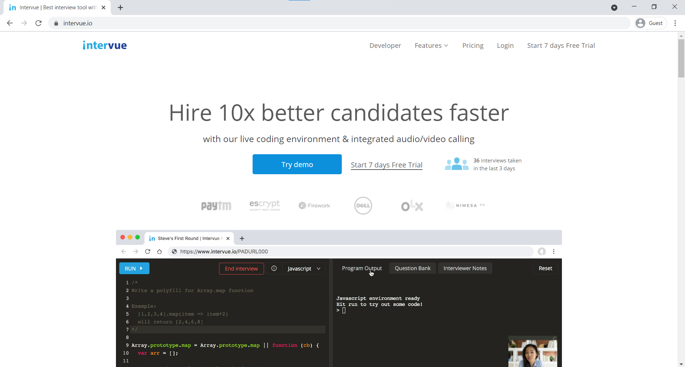Screen dimensions: 685x367
Task: Click demo browser three-dot menu
Action: tap(554, 252)
